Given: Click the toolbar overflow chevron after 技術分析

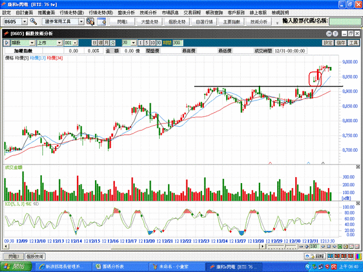Looking at the screenshot, I should click(x=277, y=23).
